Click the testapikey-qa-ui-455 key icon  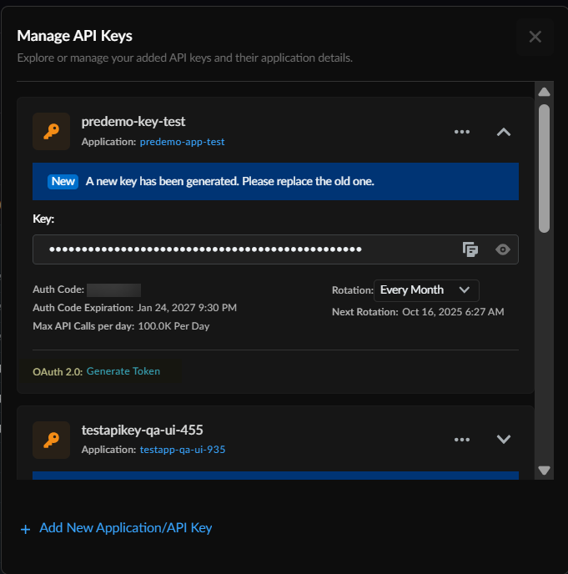click(51, 440)
